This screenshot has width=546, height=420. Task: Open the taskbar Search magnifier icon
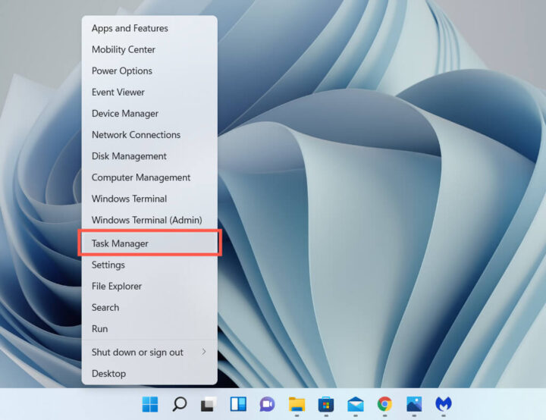pyautogui.click(x=179, y=404)
